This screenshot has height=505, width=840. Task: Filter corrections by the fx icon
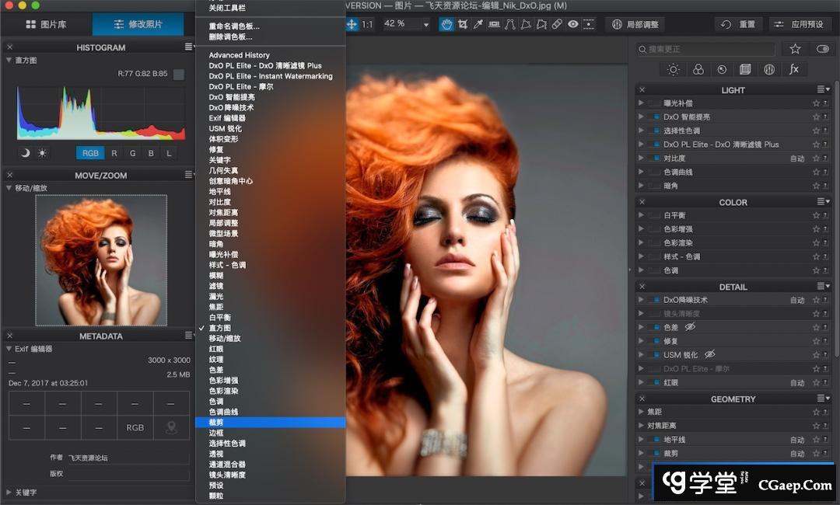[793, 69]
